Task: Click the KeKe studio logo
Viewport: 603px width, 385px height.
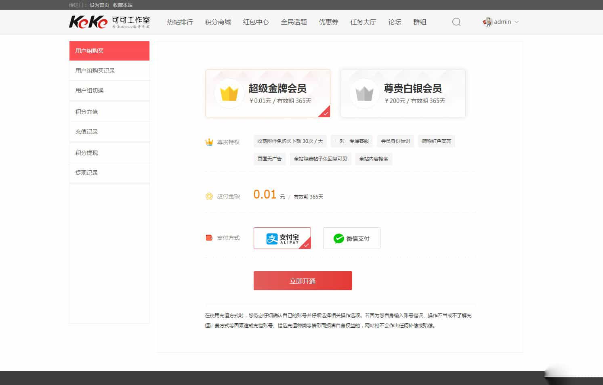Action: [109, 22]
